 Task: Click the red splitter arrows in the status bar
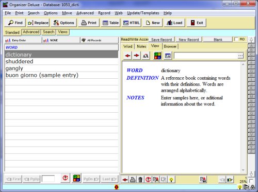[117, 187]
